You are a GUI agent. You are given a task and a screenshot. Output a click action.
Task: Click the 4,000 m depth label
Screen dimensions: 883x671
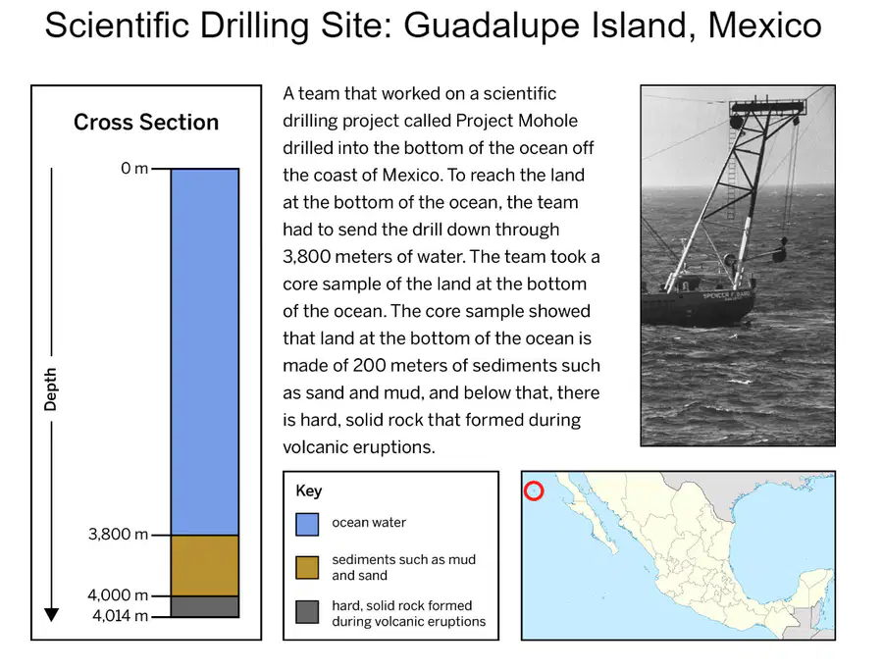(x=118, y=594)
